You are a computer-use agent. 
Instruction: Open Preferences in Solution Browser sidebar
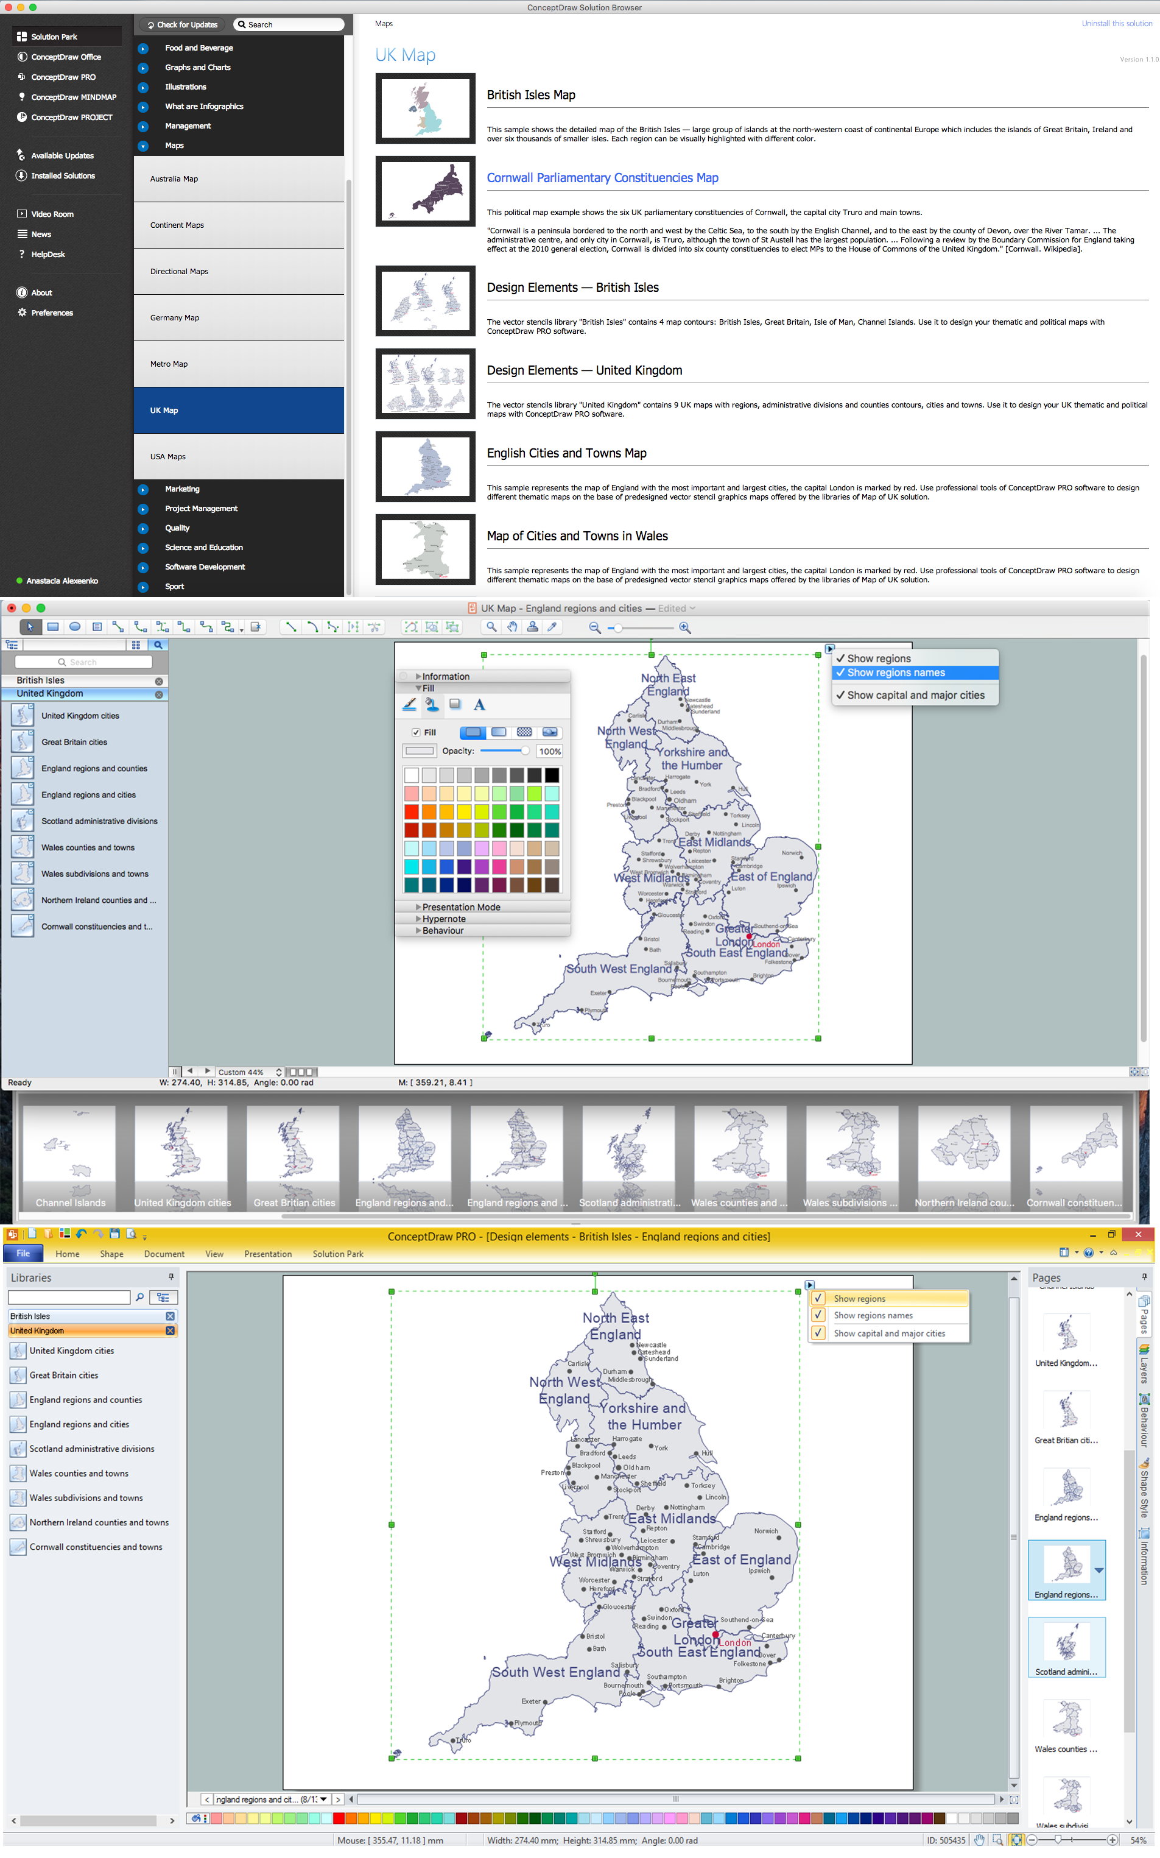(51, 313)
